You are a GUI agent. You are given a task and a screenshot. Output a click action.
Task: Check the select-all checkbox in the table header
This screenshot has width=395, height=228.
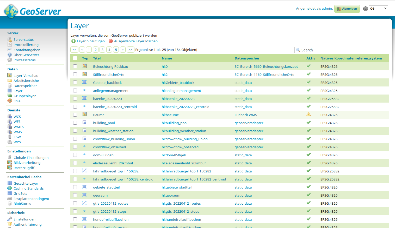(x=75, y=58)
